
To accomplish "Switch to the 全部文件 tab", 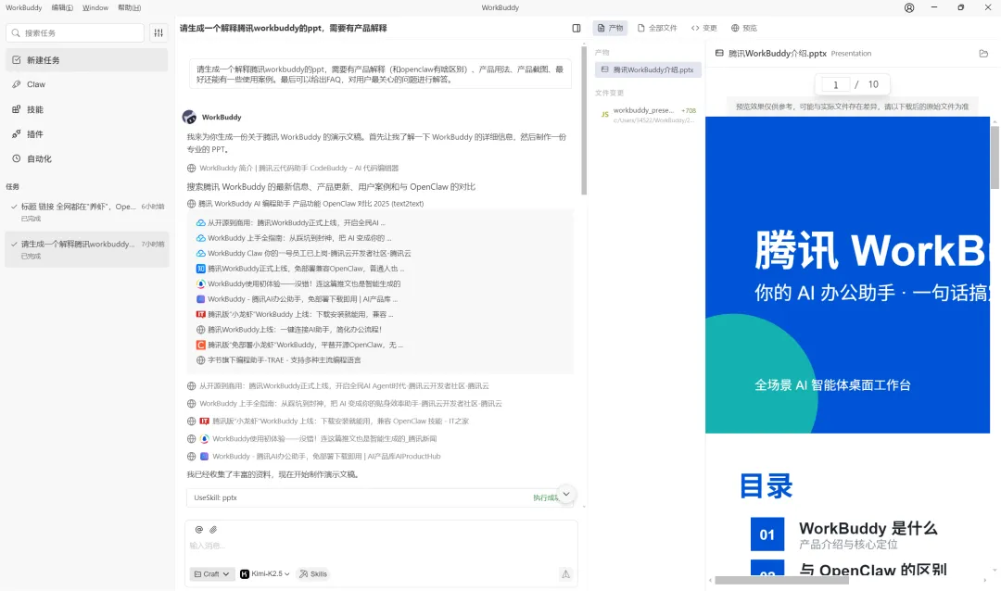I will coord(657,28).
